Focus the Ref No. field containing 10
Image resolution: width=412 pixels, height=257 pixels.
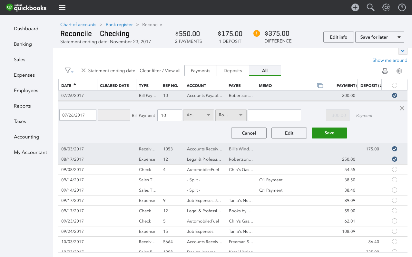[170, 115]
